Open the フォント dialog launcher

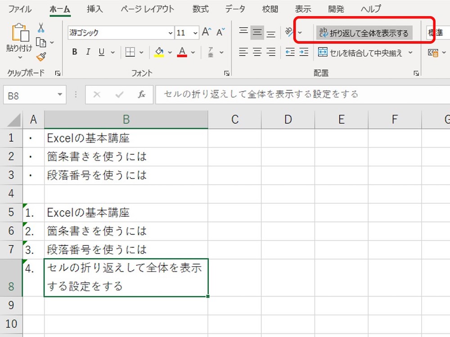coord(227,73)
